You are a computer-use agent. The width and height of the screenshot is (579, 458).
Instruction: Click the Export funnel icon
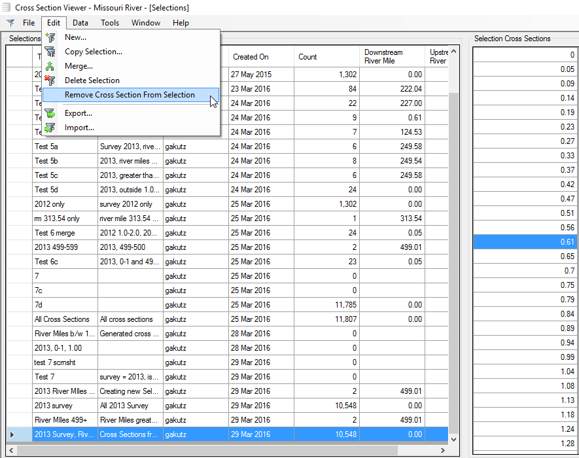(50, 113)
